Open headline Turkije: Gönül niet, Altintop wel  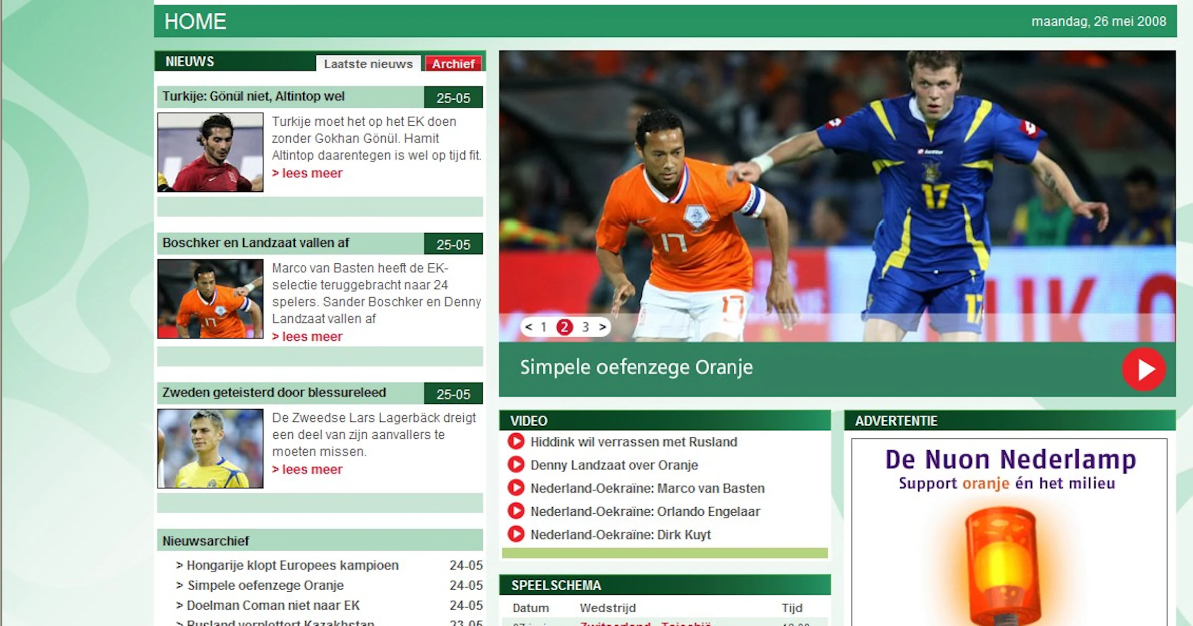point(254,96)
